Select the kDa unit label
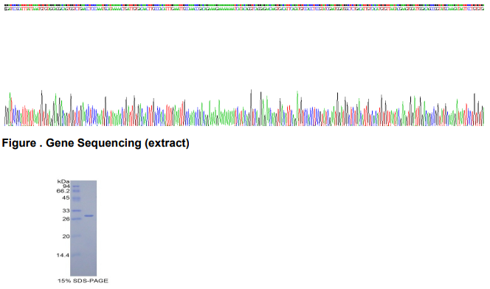490x289 pixels. click(63, 181)
